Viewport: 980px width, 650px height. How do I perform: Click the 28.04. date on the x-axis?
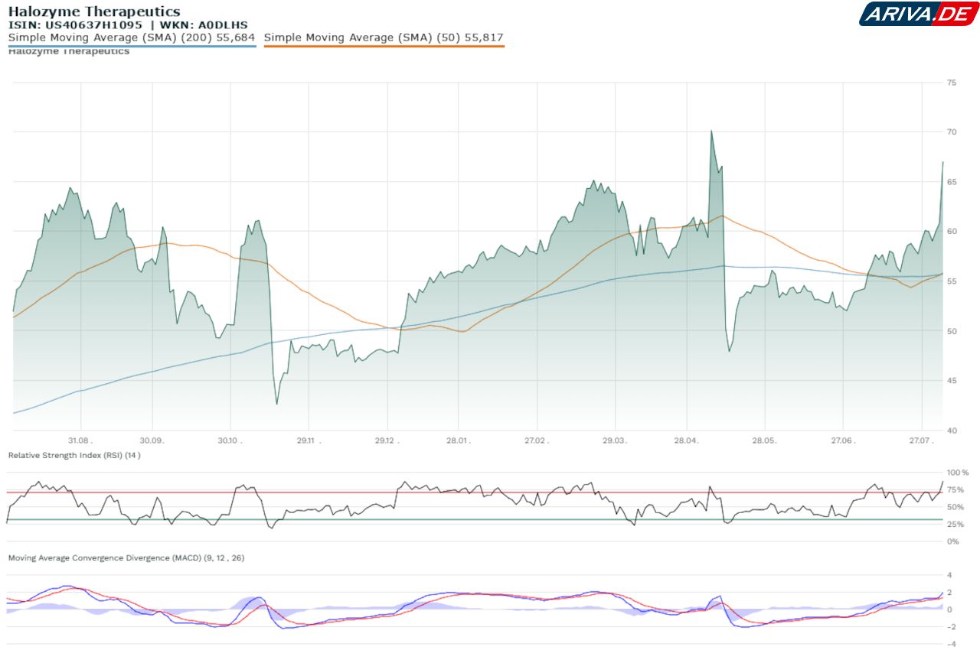(686, 441)
